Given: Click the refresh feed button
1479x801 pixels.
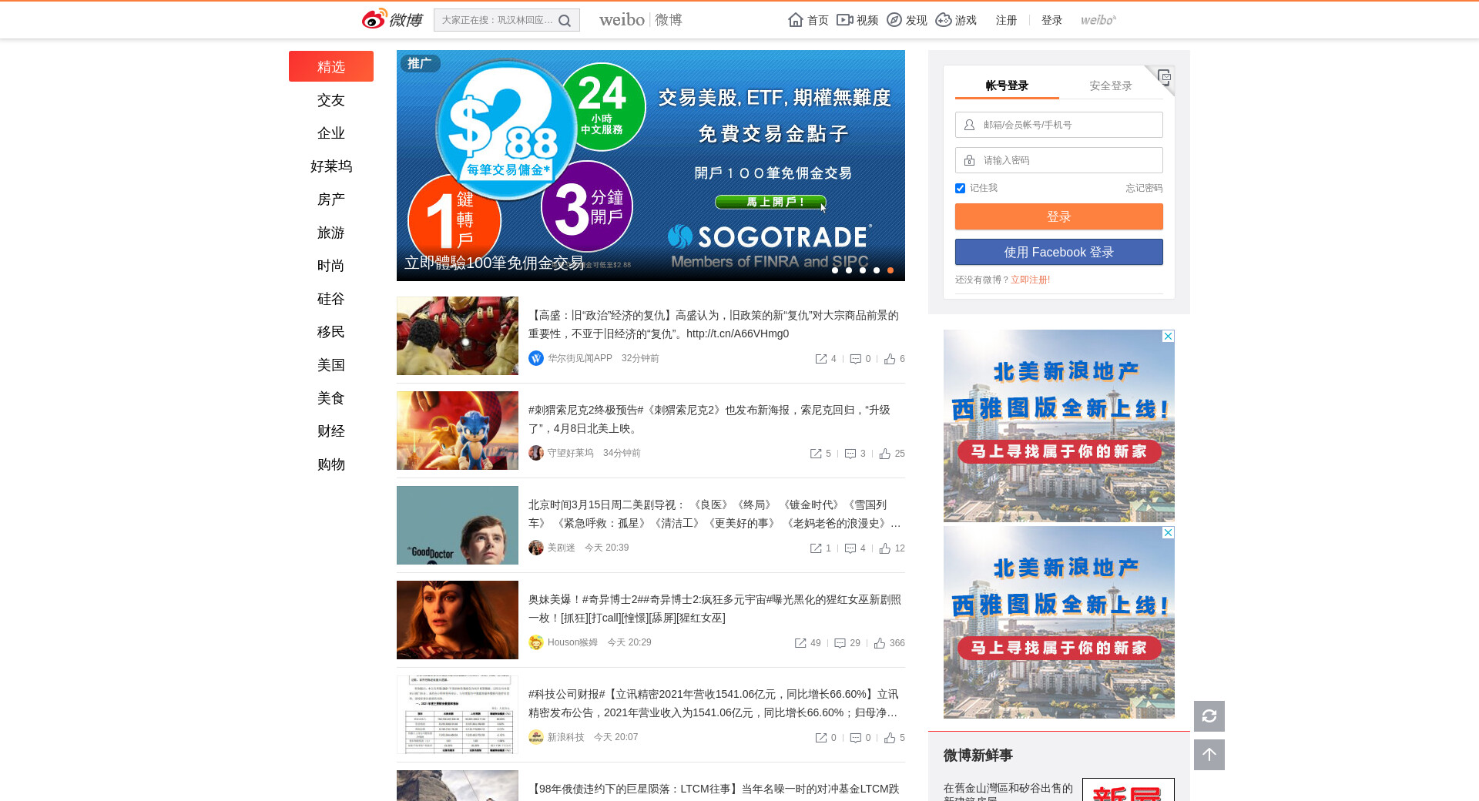Looking at the screenshot, I should [x=1209, y=716].
